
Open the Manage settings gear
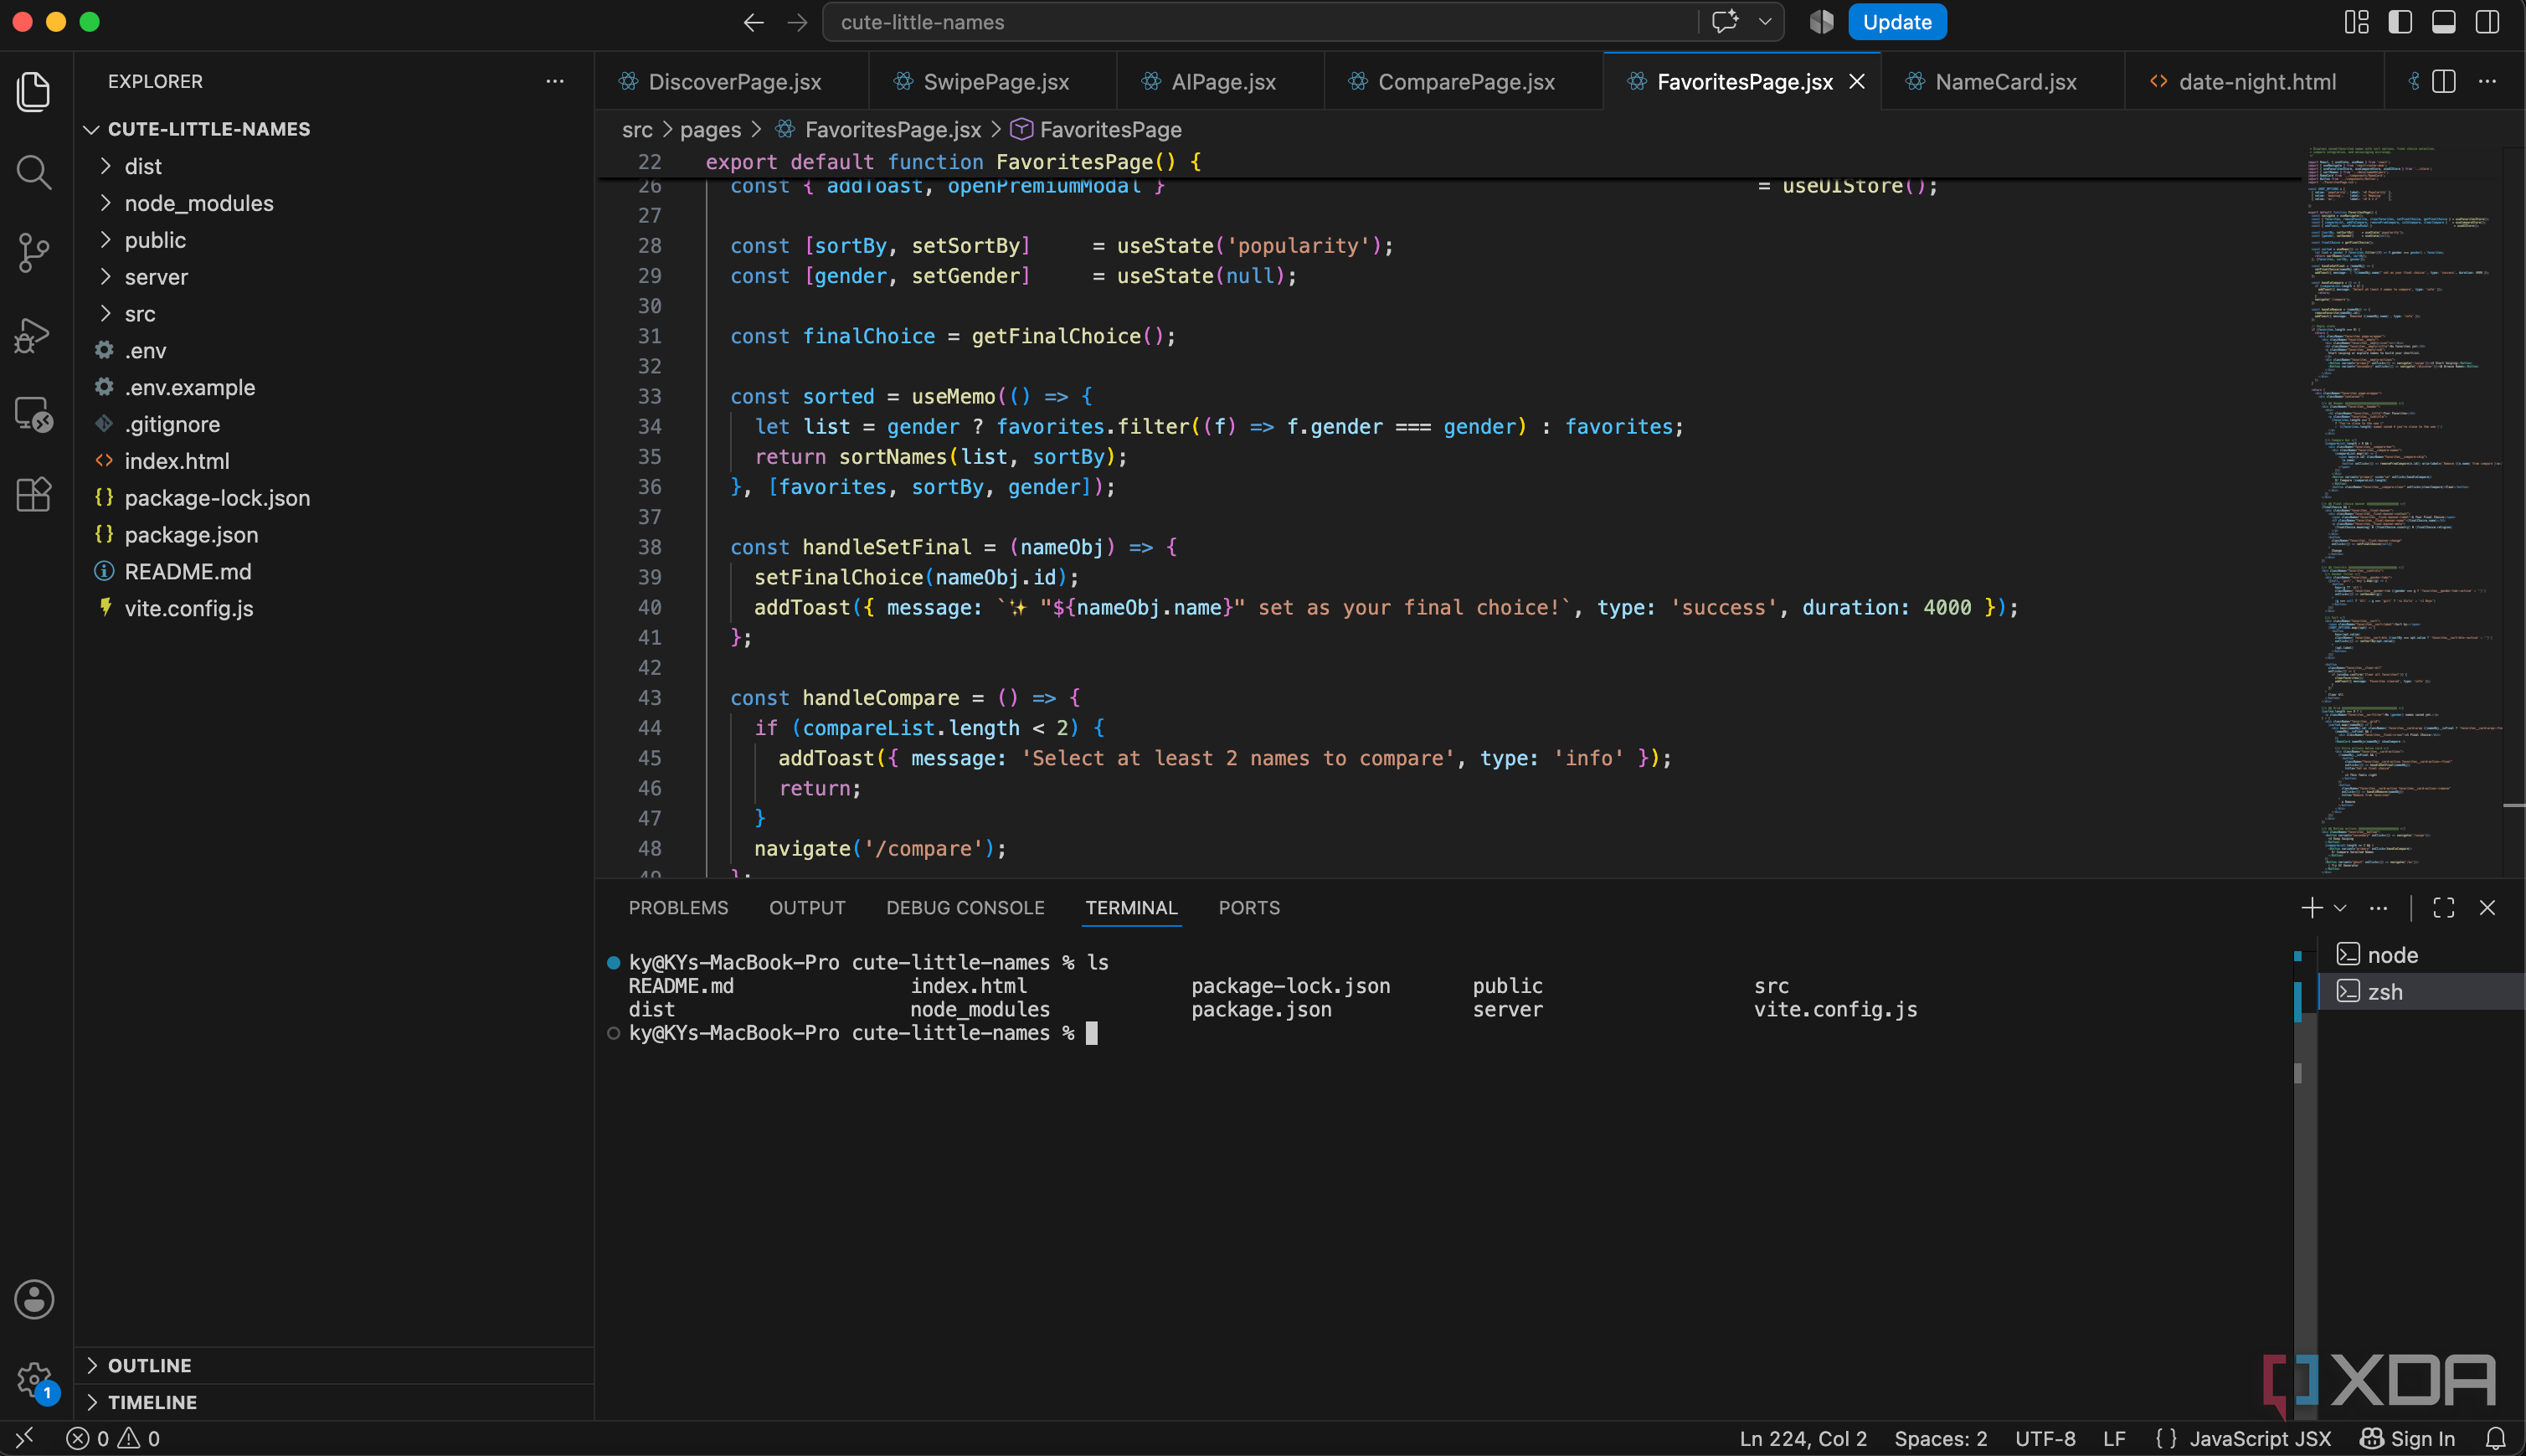(34, 1380)
